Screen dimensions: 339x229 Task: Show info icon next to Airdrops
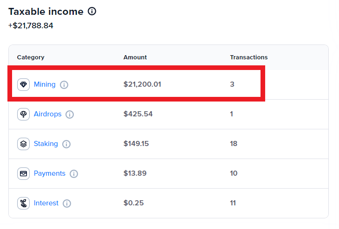point(70,114)
